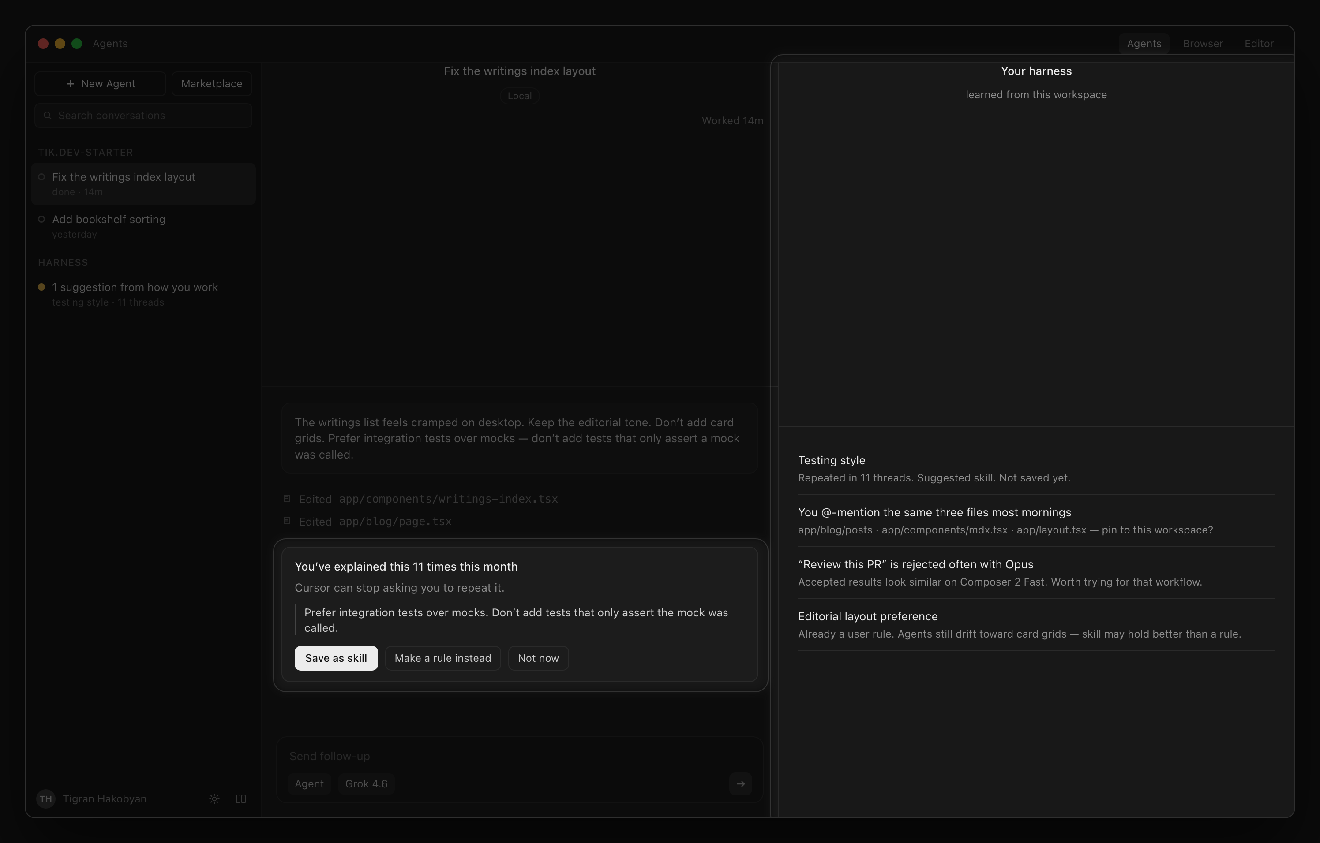
Task: Switch to the Agents tab at top right
Action: click(1144, 43)
